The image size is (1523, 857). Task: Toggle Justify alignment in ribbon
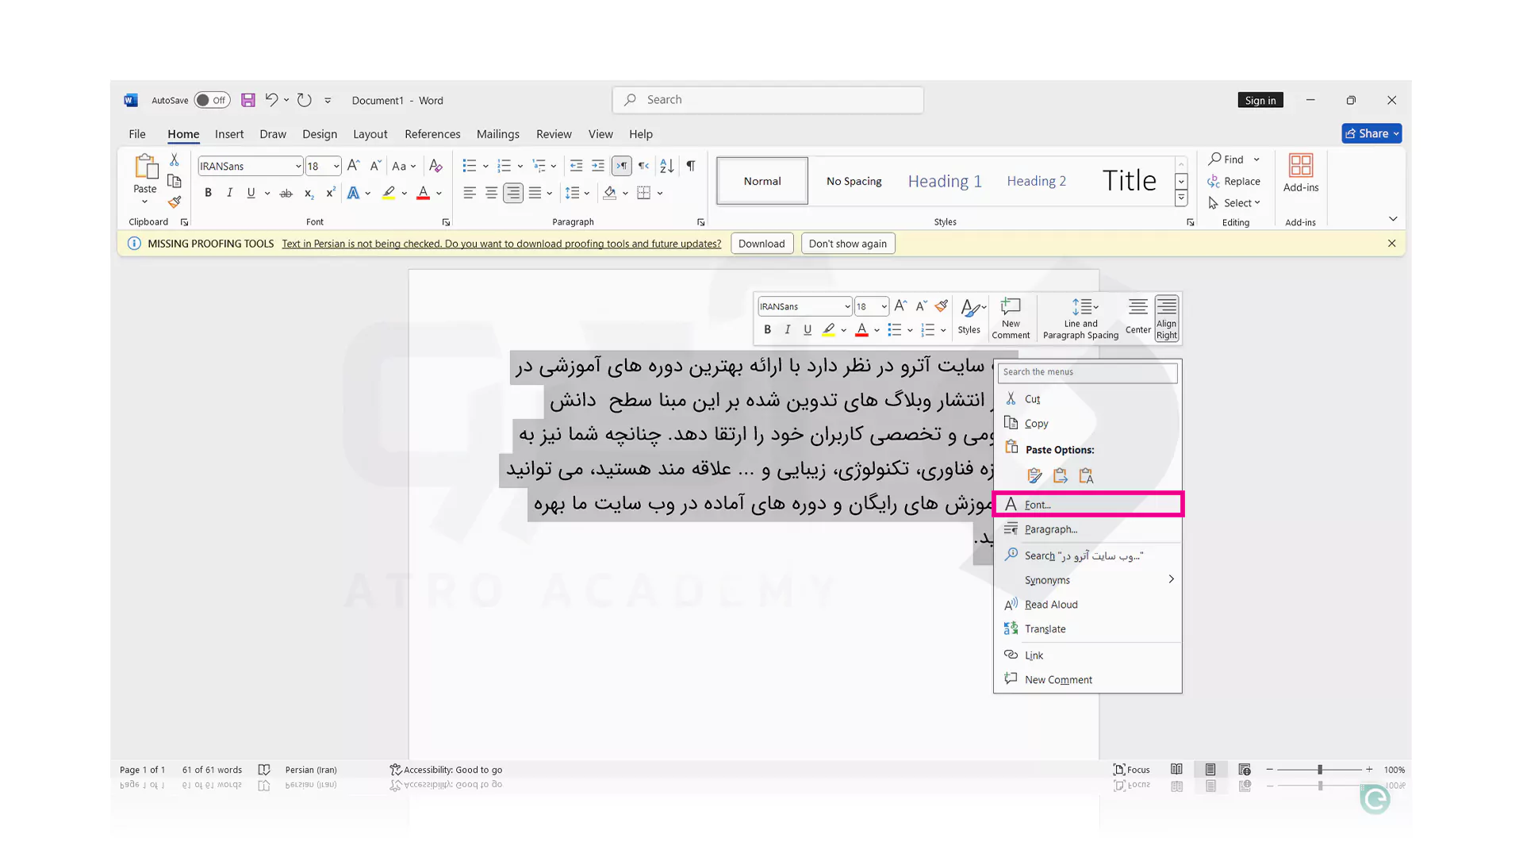pos(535,193)
